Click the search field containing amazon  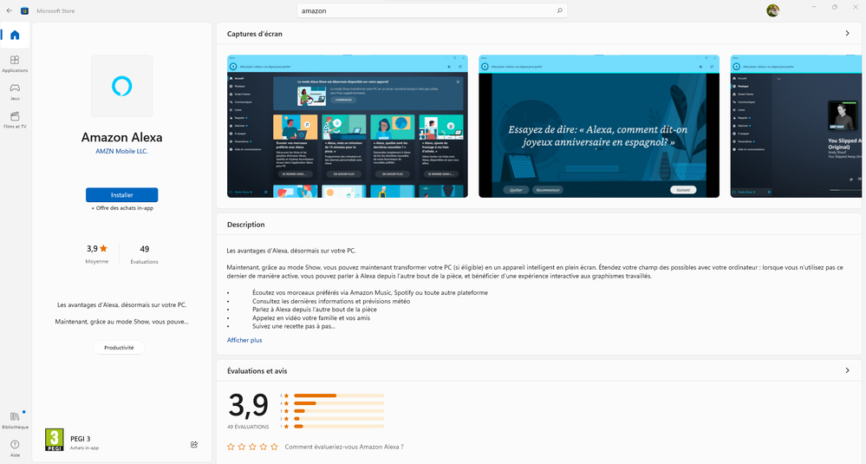pyautogui.click(x=432, y=10)
